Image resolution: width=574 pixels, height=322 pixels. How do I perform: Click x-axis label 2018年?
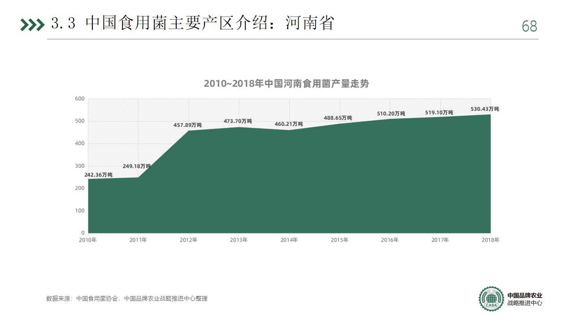point(491,240)
